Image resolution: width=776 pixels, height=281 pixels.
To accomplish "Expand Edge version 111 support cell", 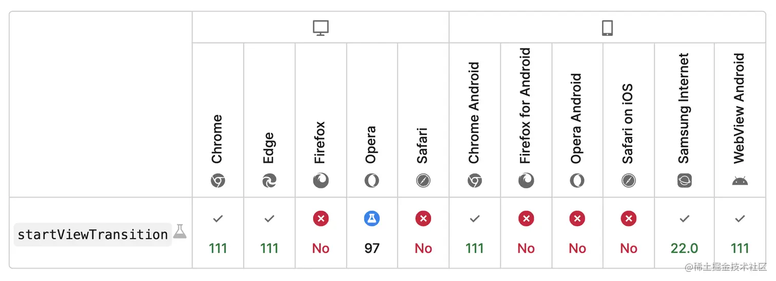I will [269, 248].
